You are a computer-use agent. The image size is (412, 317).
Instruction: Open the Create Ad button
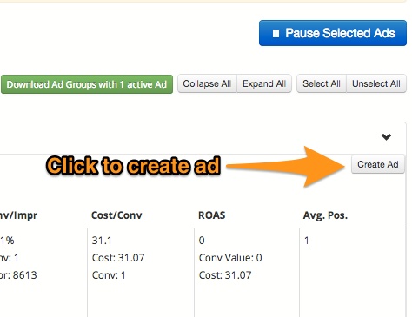tap(378, 164)
